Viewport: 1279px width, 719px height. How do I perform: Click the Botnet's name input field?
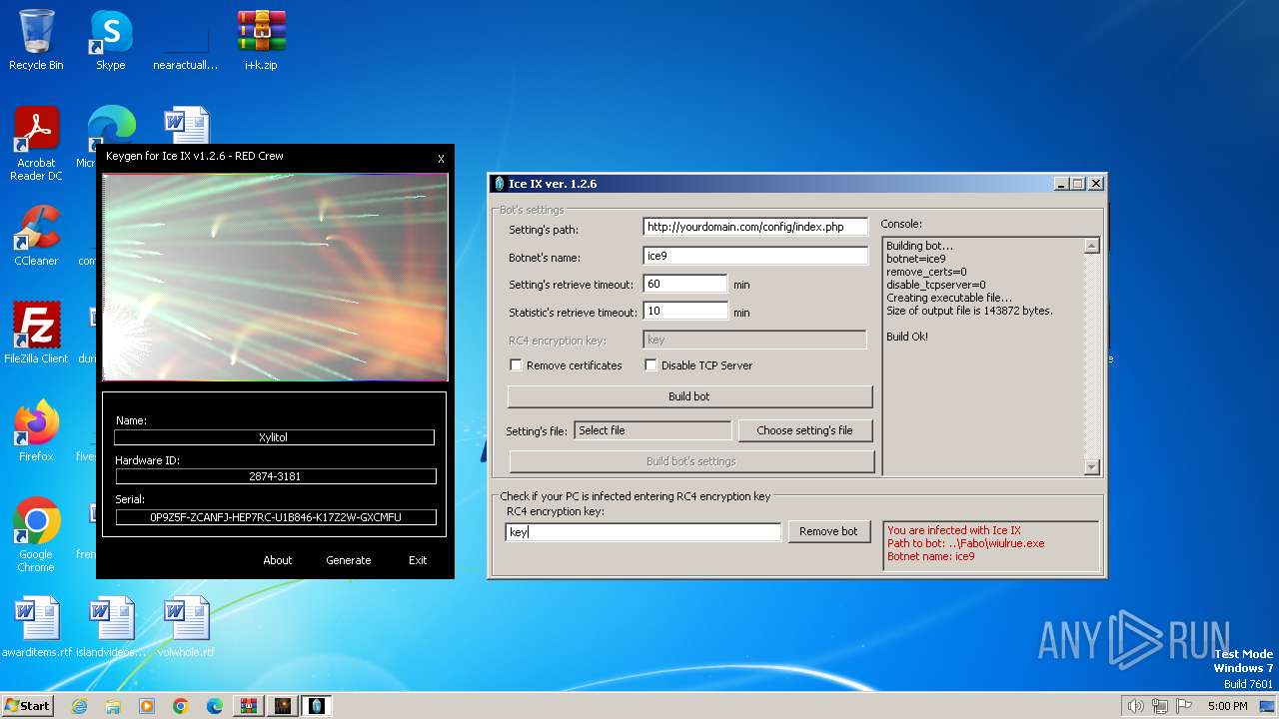[x=755, y=256]
